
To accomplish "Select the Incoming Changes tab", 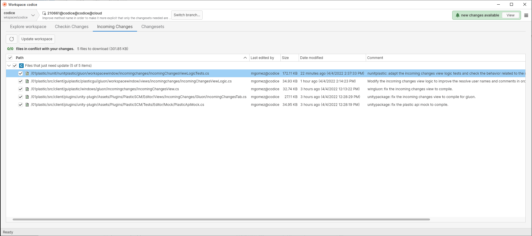I will click(115, 27).
